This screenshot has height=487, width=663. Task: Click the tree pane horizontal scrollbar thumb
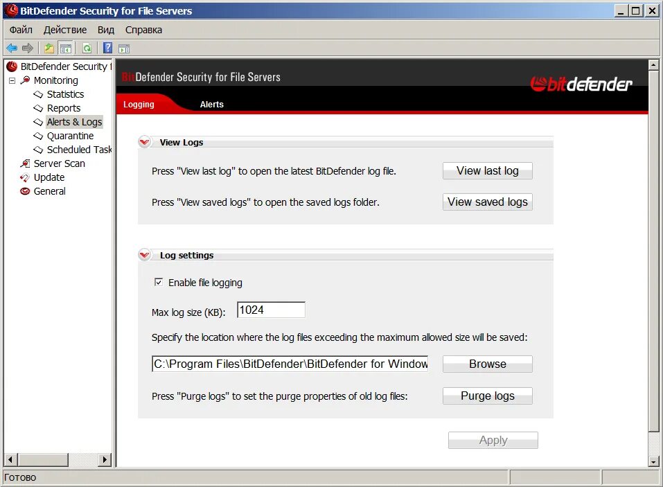coord(43,459)
